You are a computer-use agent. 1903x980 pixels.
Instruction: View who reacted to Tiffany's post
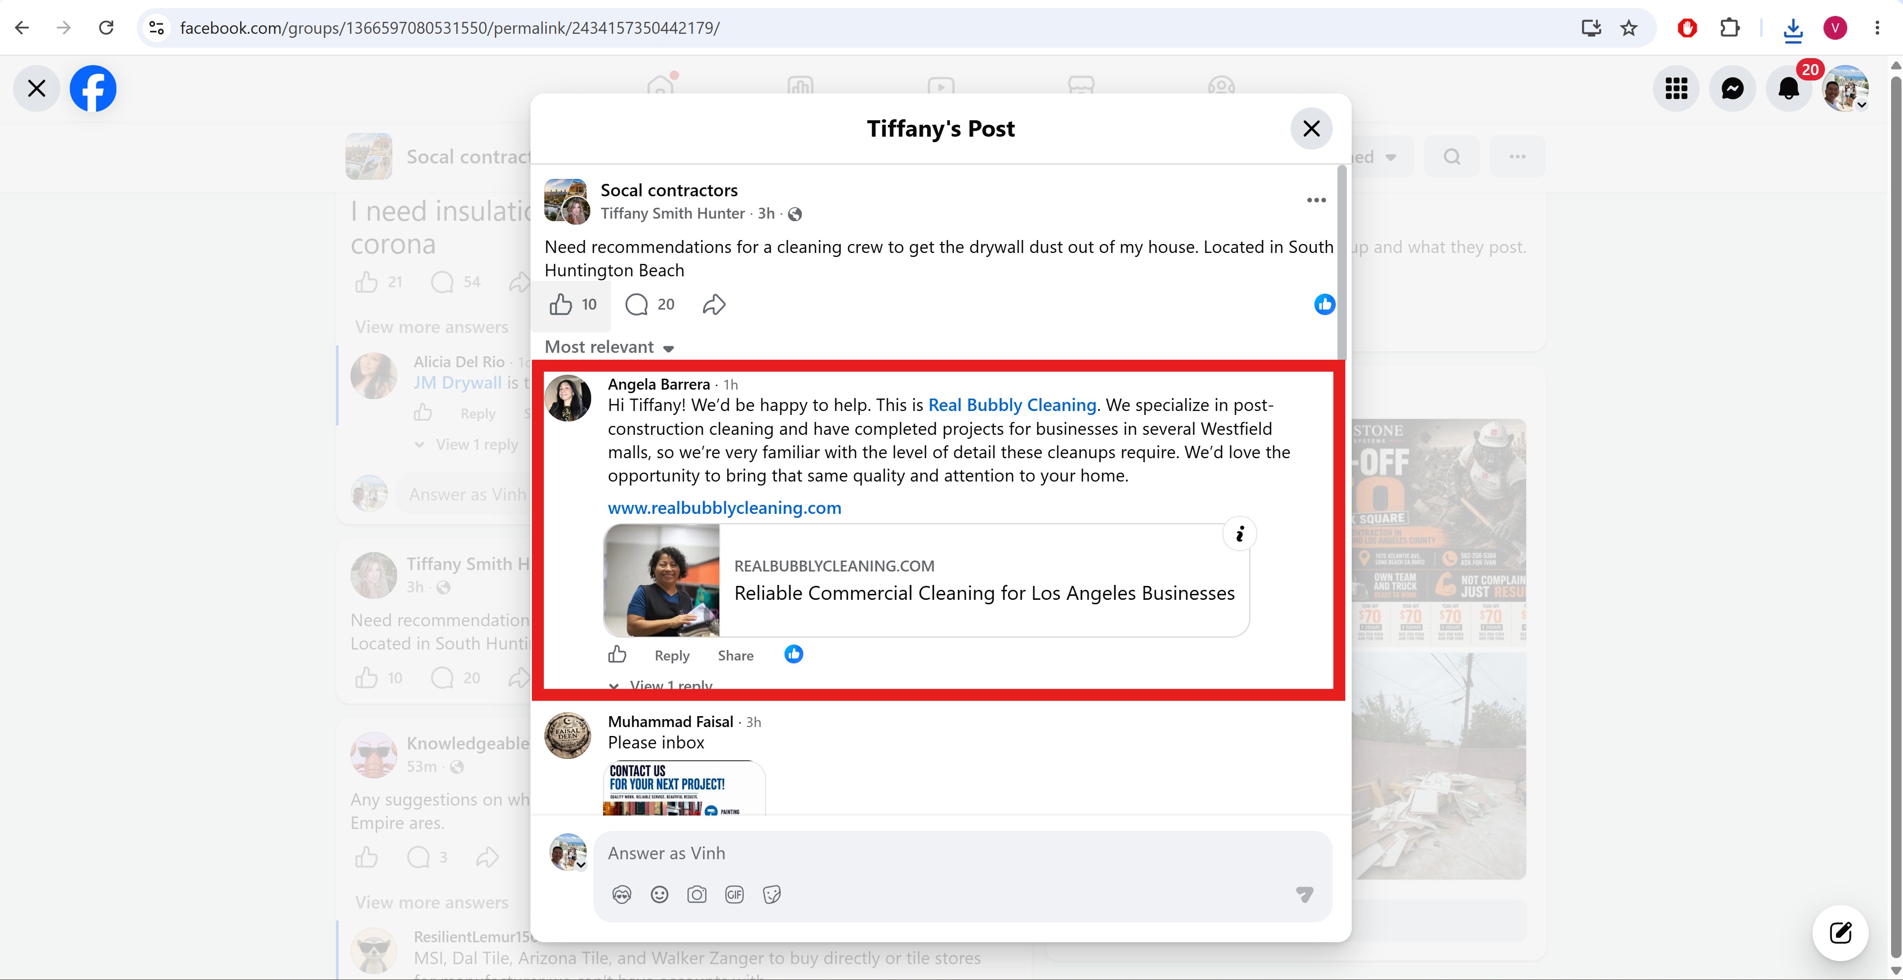tap(1324, 304)
